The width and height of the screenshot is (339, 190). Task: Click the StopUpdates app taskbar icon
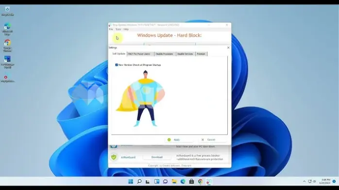pos(209,181)
